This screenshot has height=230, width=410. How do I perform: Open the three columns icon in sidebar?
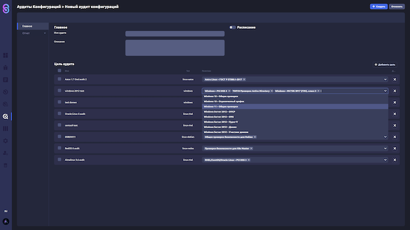6,128
